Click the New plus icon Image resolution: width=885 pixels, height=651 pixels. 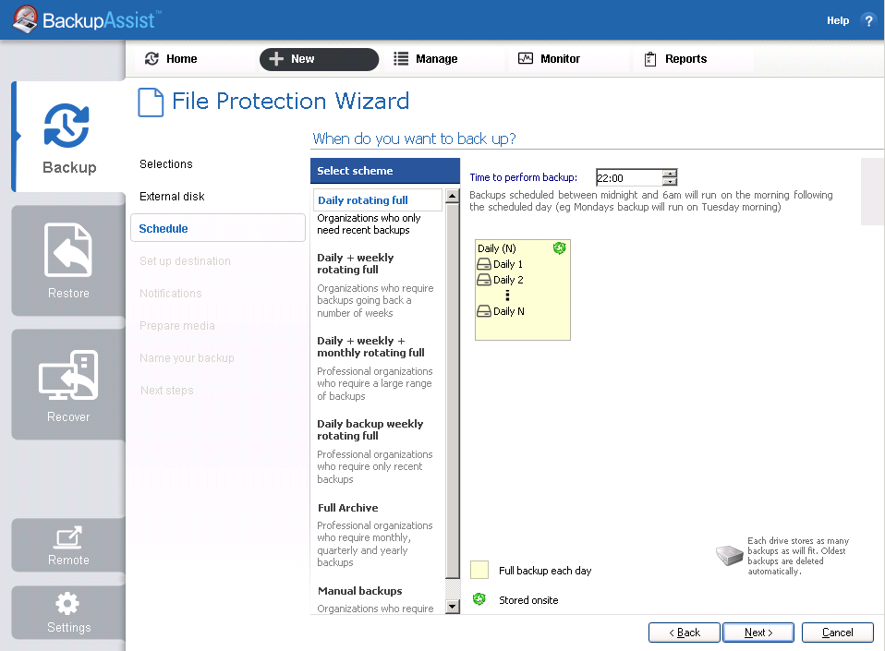tap(276, 59)
